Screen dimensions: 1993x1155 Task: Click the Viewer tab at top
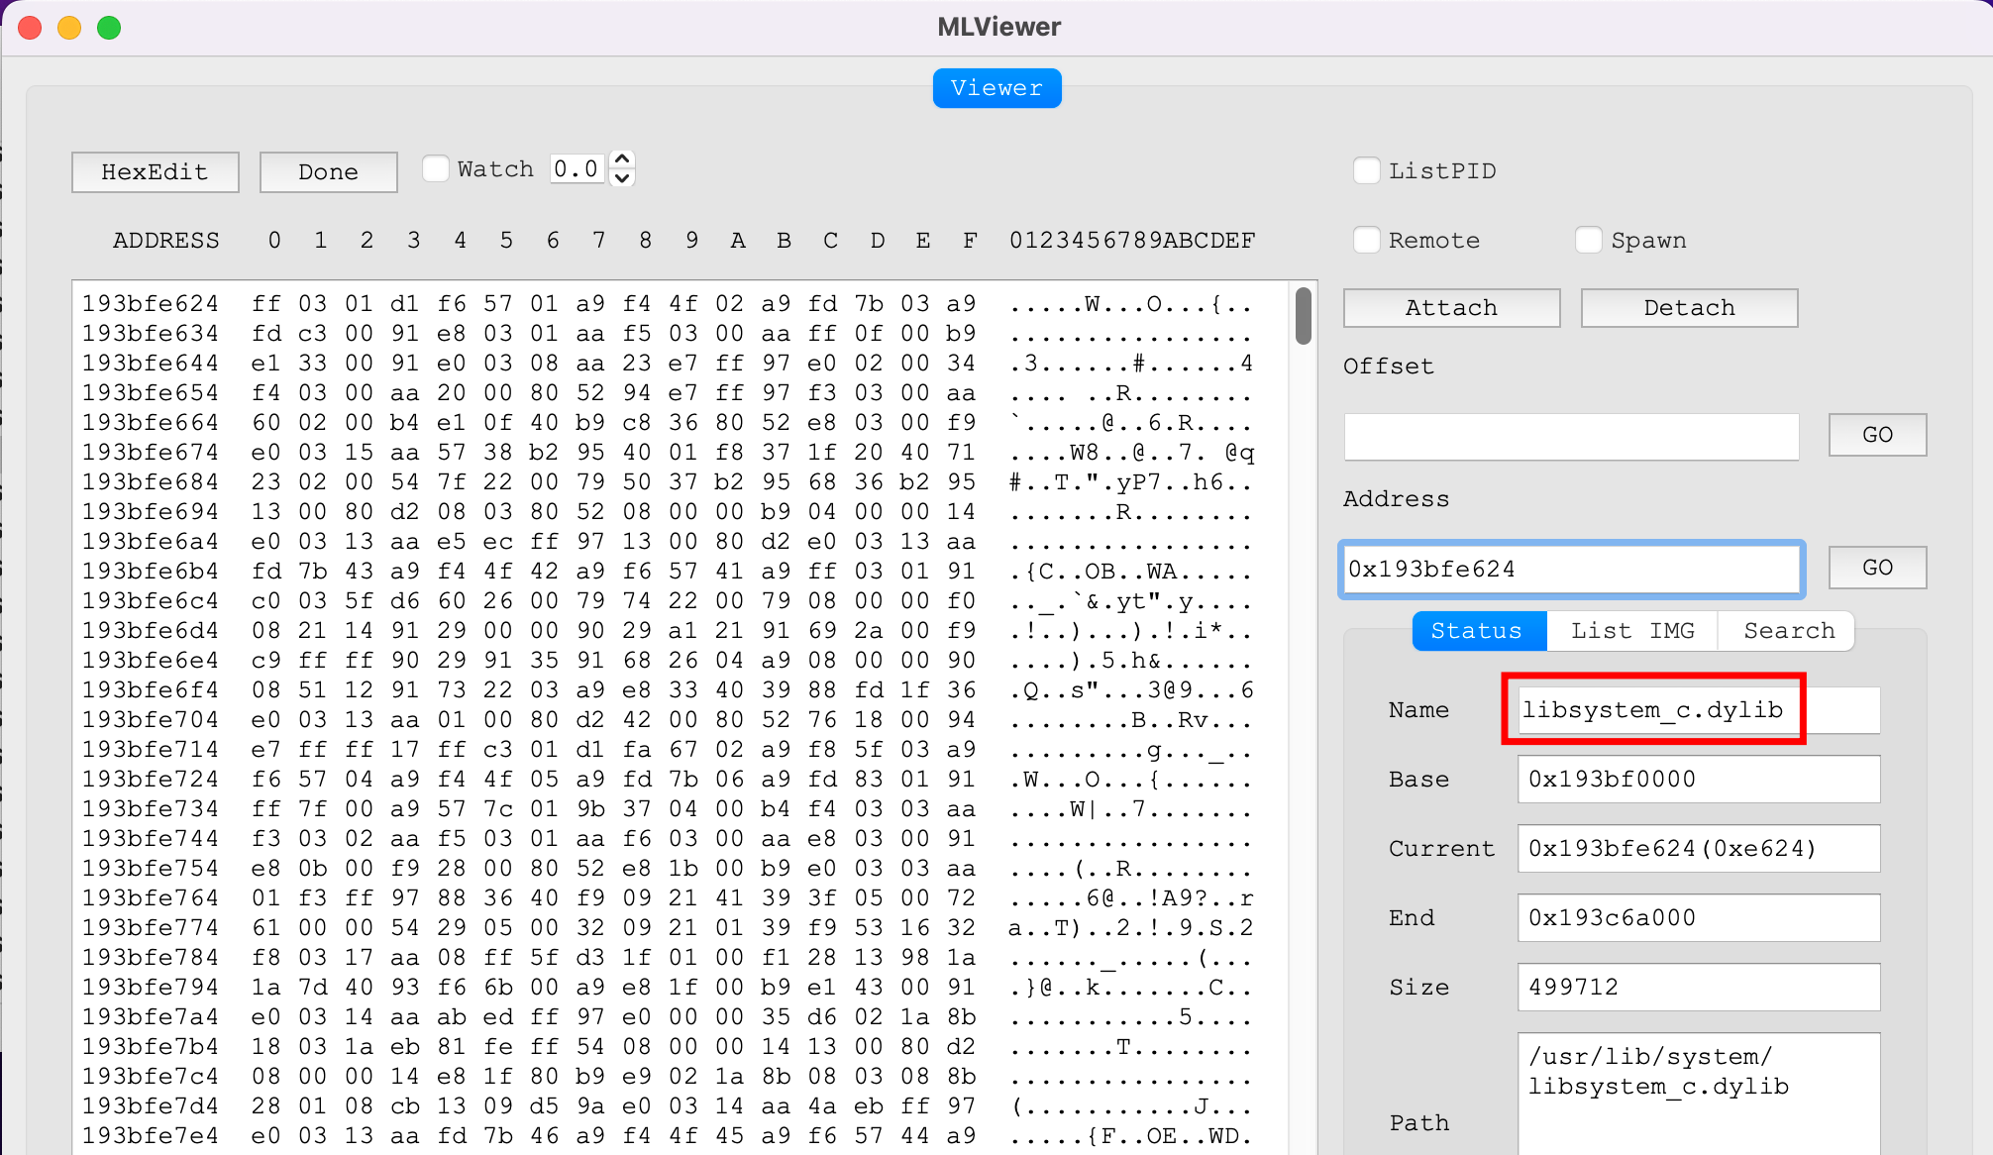[996, 88]
